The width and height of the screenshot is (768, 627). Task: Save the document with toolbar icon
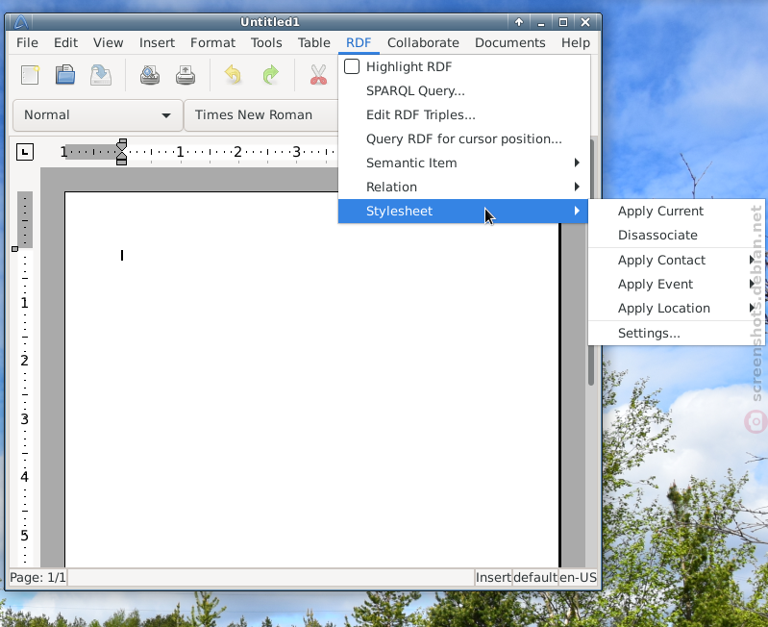(x=101, y=75)
